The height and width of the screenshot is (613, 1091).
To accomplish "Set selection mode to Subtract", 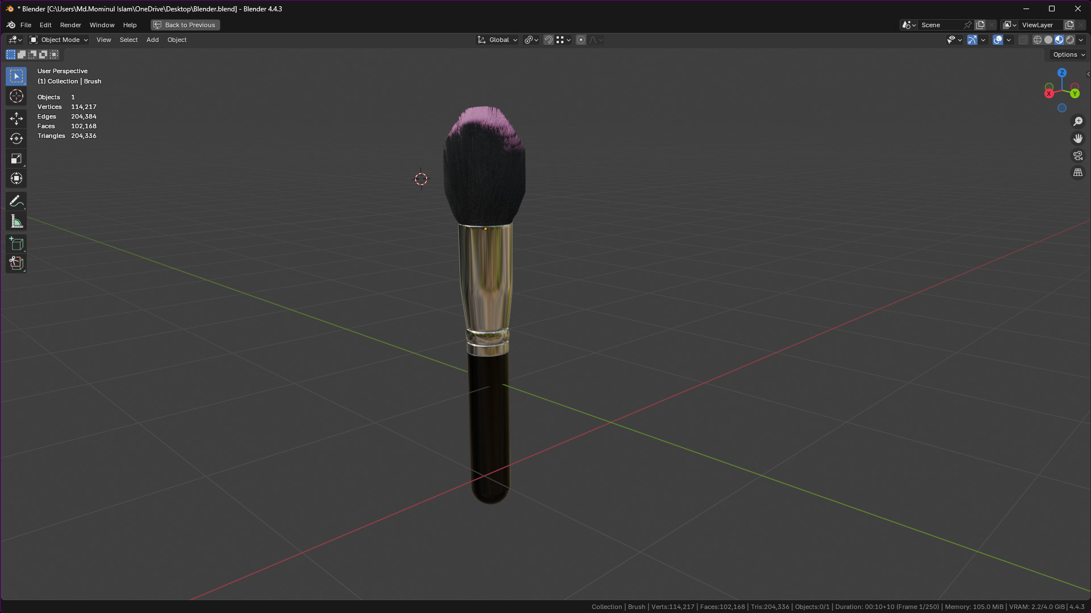I will click(x=32, y=54).
